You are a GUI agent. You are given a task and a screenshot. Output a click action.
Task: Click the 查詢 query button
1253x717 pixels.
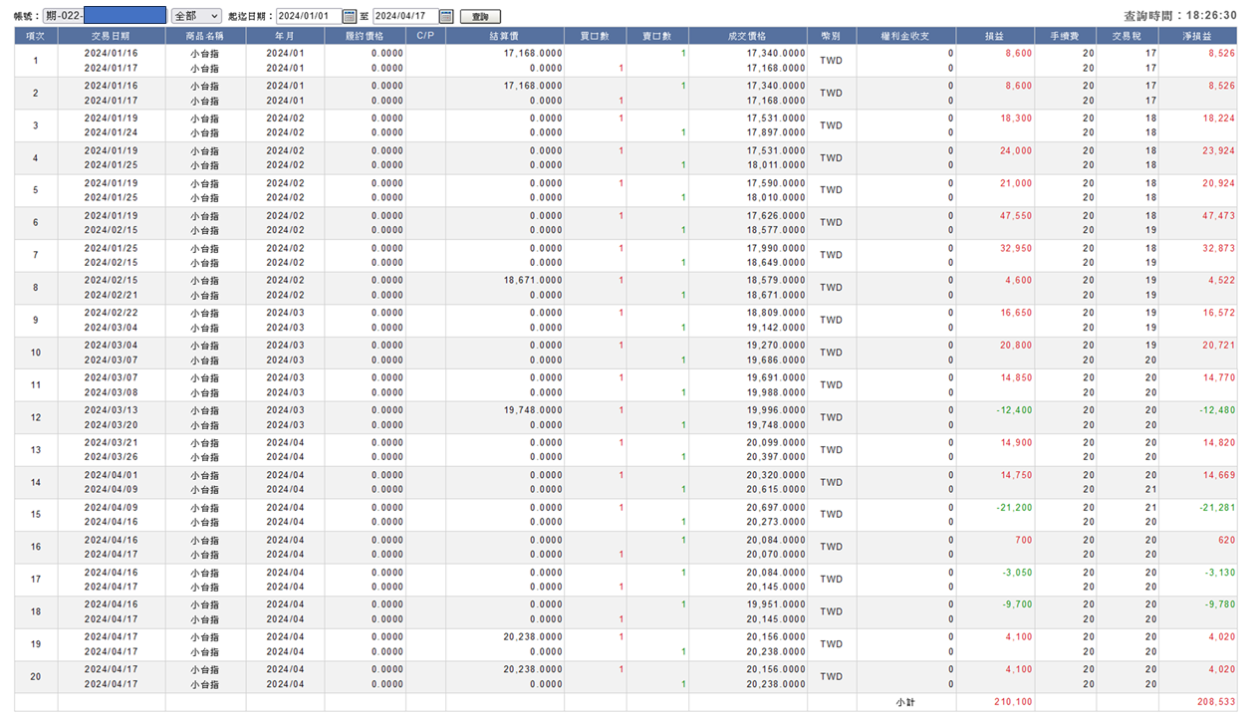(x=480, y=17)
